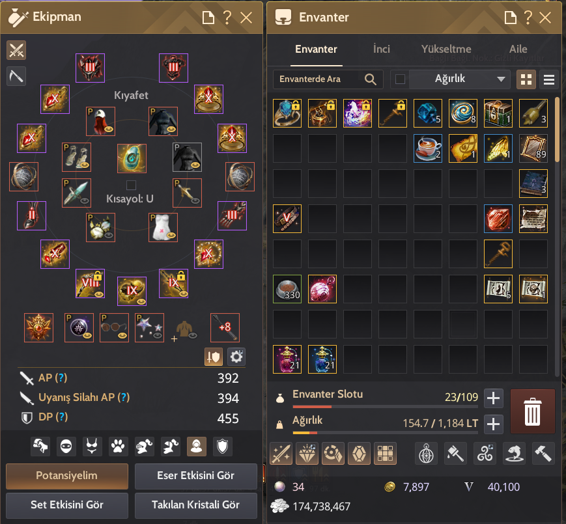Click the magnifier search icon in inventory
This screenshot has height=524, width=566.
(371, 79)
